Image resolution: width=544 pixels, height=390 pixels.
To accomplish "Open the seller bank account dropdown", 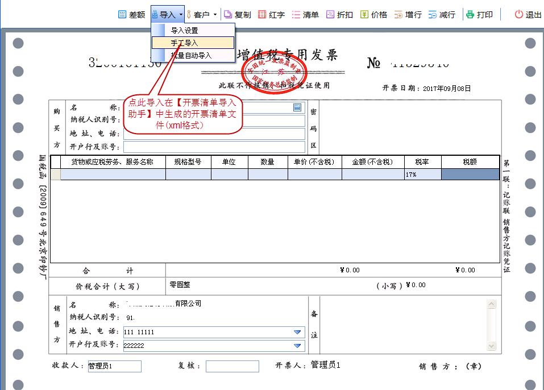I will click(296, 345).
